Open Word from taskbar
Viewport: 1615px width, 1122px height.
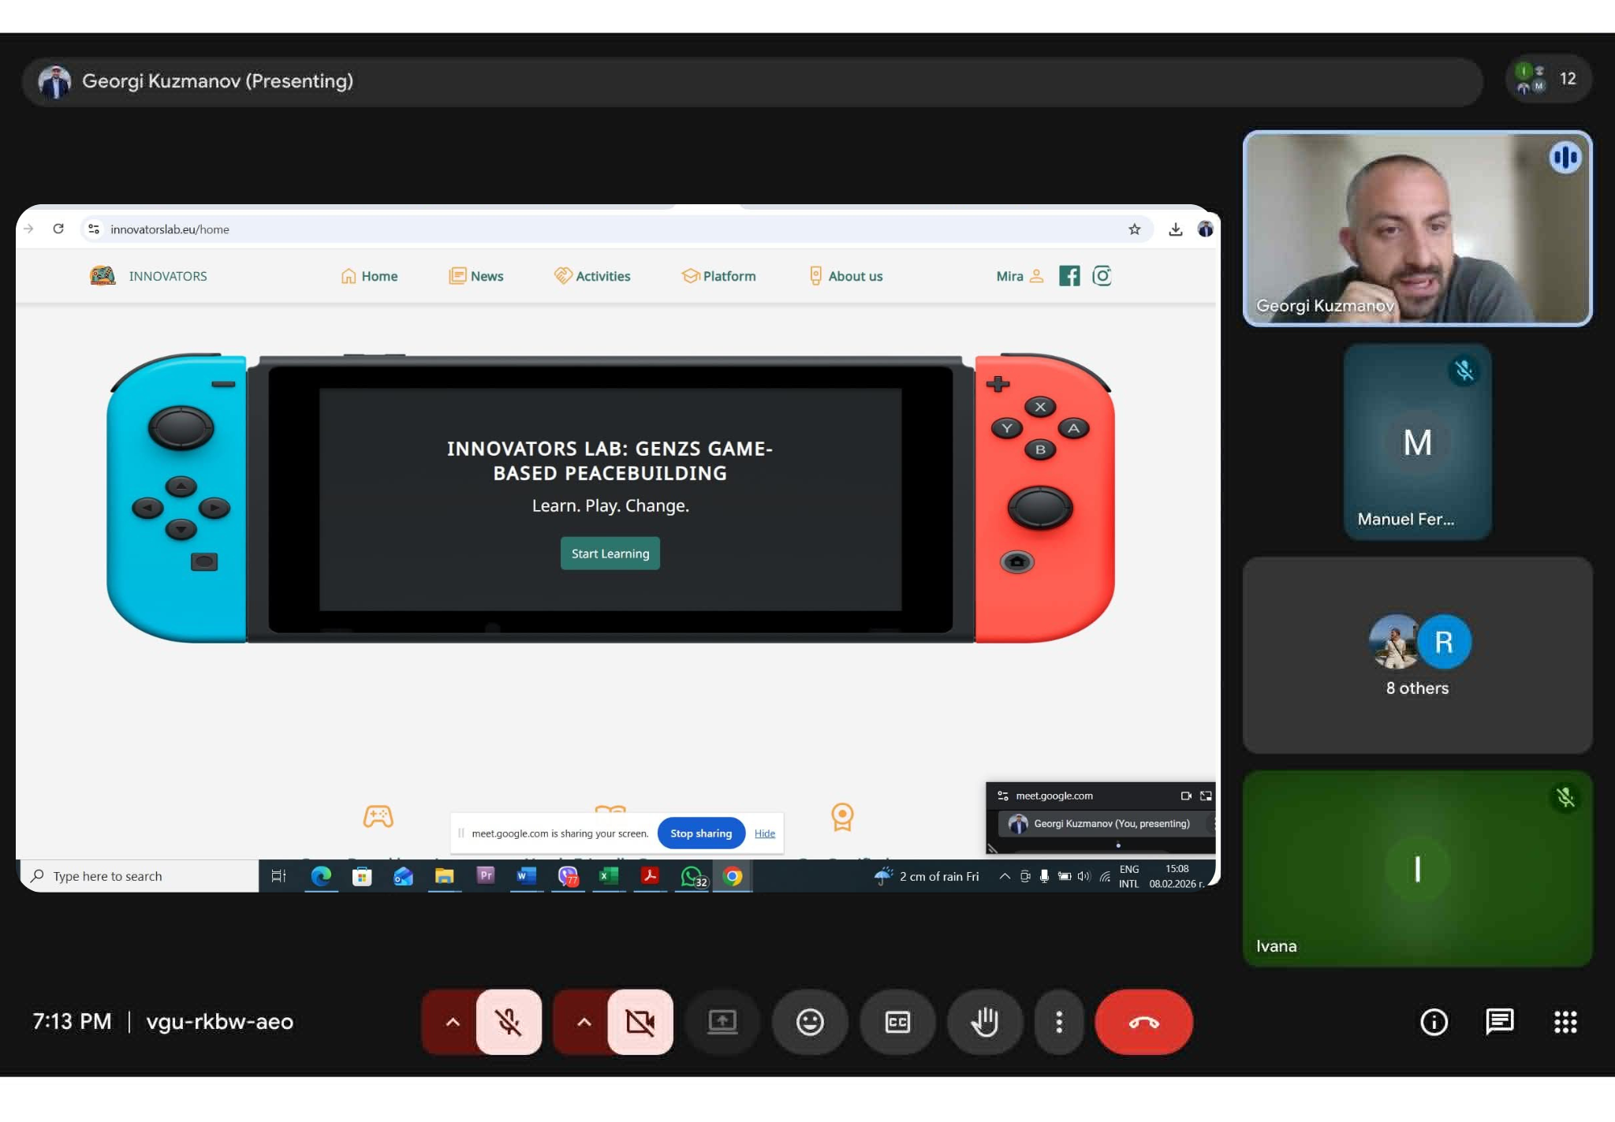pyautogui.click(x=526, y=876)
